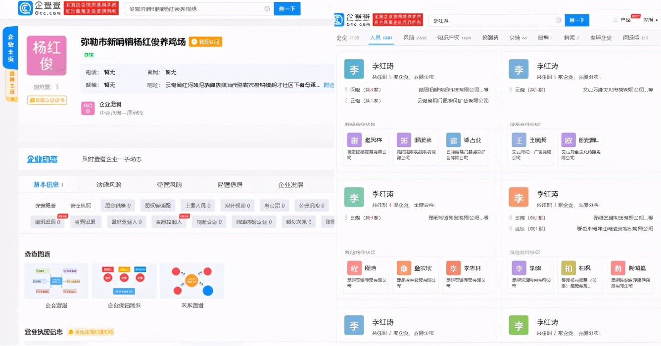This screenshot has width=661, height=346.
Task: Switch to the 法律风险 tab
Action: coord(109,185)
